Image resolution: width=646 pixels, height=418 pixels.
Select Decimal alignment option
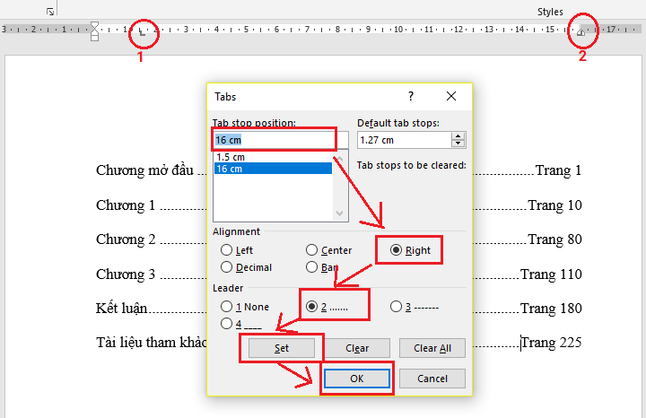227,267
